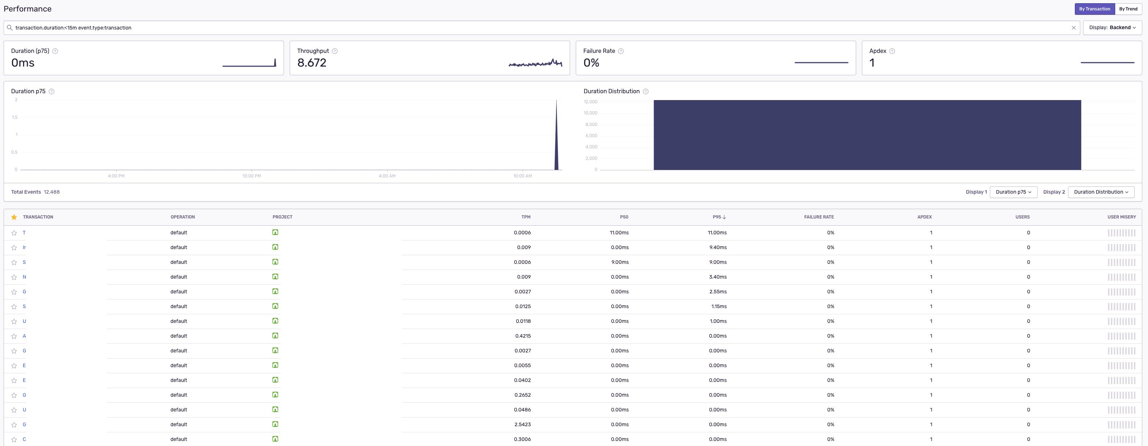The height and width of the screenshot is (446, 1148).
Task: Click project icon in row with TPM 0.0055
Action: click(x=275, y=365)
